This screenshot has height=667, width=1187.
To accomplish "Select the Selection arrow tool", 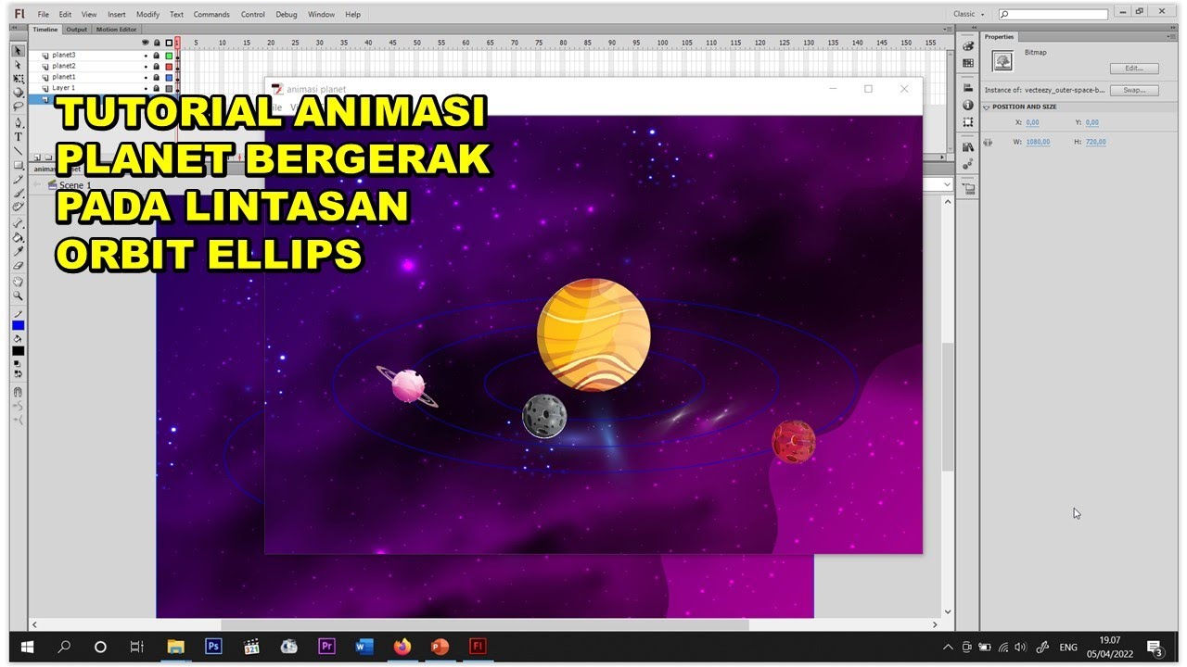I will (18, 50).
